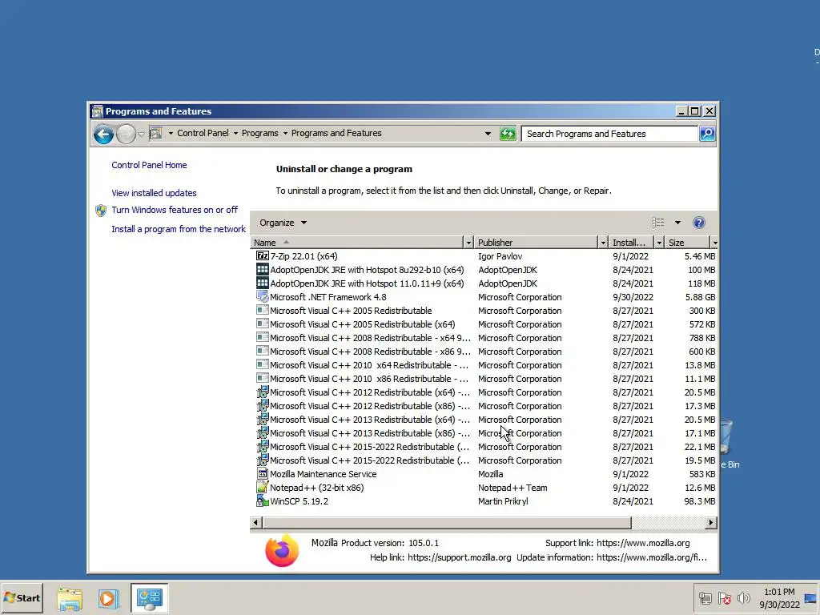This screenshot has height=615, width=820.
Task: Click the Igor Pavlov publisher cell
Action: point(500,256)
